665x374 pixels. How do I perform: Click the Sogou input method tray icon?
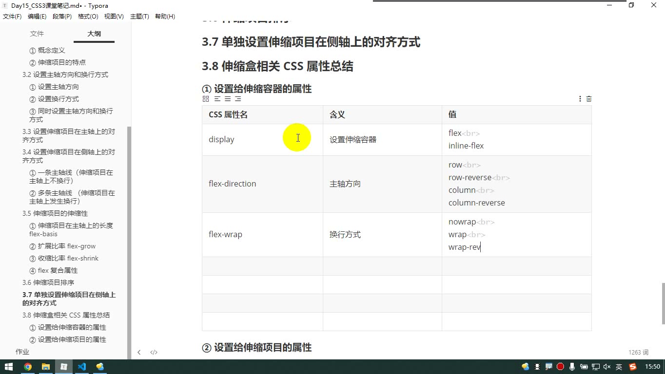(x=633, y=367)
